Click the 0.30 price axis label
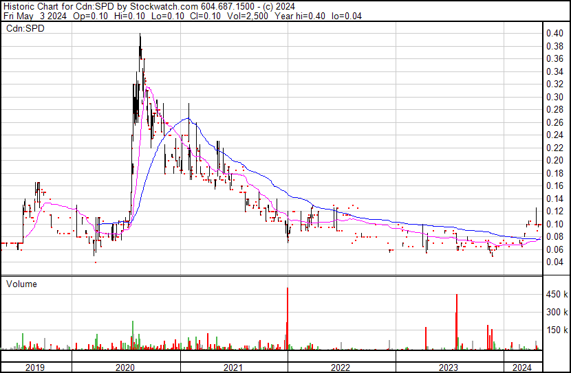Screen dimensions: 571x373 tap(554, 97)
